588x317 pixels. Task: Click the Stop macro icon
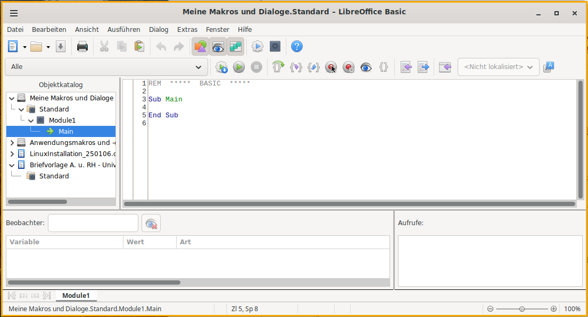coord(256,67)
